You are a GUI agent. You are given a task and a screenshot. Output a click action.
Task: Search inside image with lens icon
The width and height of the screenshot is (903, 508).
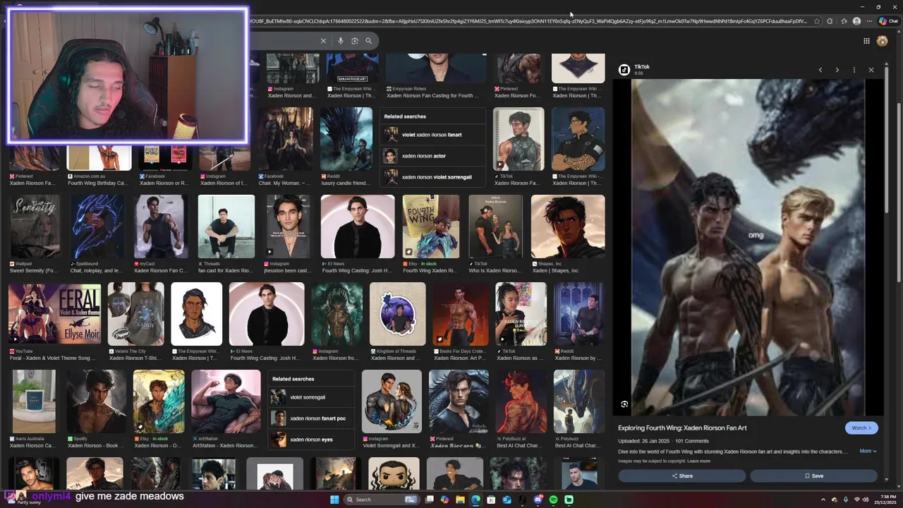click(624, 404)
